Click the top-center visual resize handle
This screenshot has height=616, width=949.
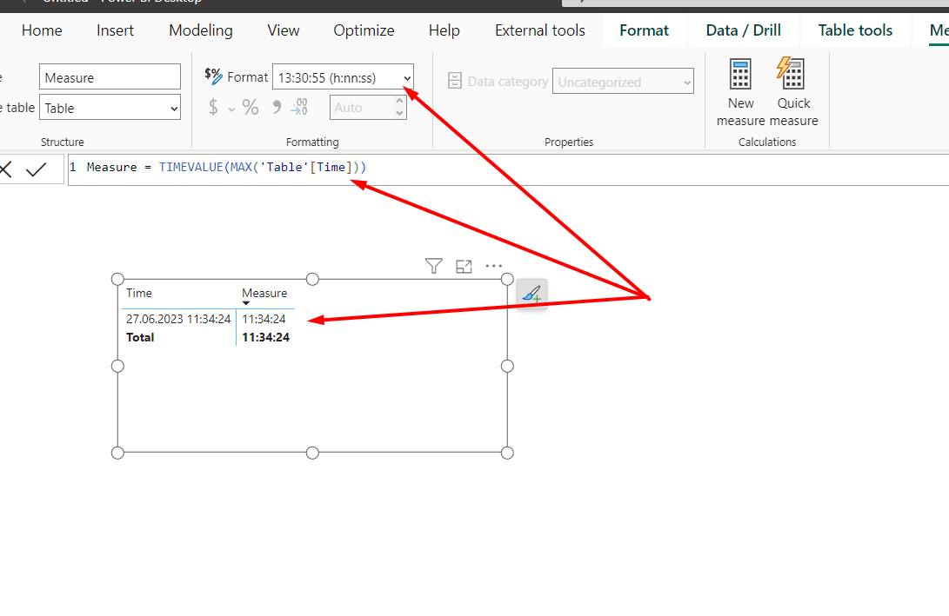point(312,279)
